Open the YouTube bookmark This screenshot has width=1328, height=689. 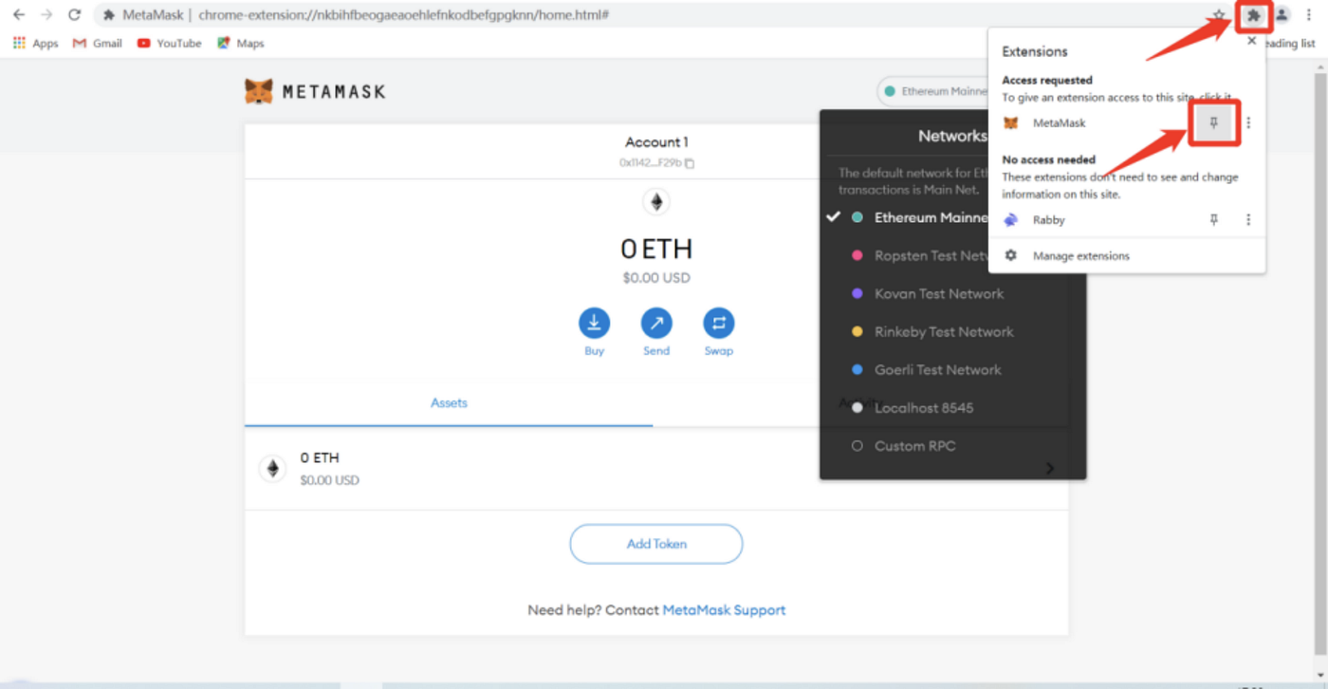tap(169, 44)
